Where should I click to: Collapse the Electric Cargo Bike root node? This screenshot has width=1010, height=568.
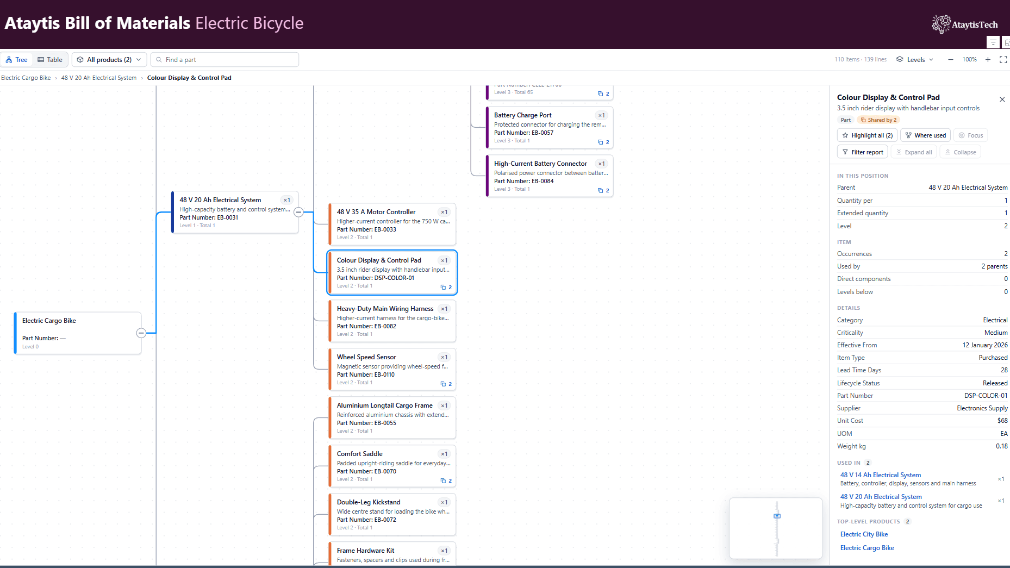tap(141, 333)
